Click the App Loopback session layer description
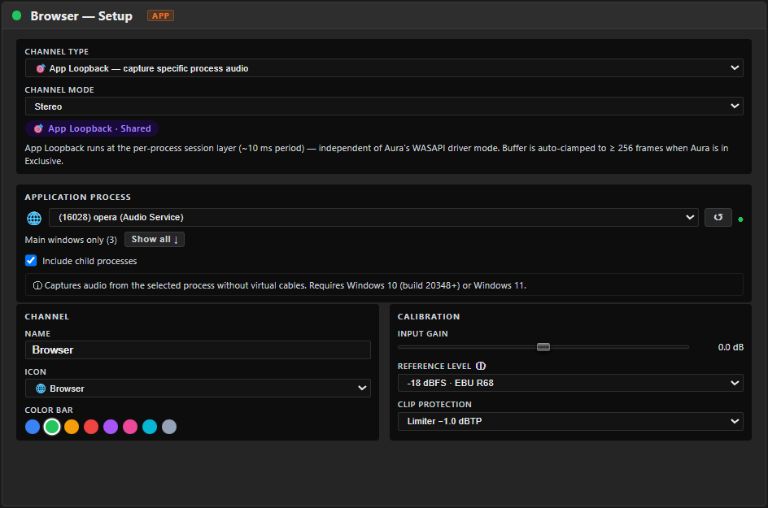Viewport: 768px width, 508px height. (x=377, y=154)
